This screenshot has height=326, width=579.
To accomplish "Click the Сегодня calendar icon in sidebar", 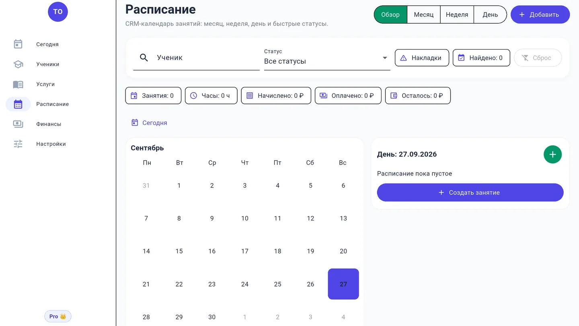I will click(x=18, y=44).
